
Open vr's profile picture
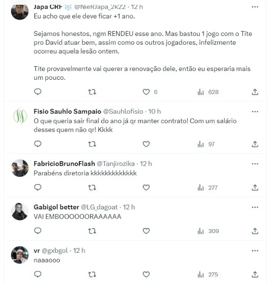click(20, 255)
